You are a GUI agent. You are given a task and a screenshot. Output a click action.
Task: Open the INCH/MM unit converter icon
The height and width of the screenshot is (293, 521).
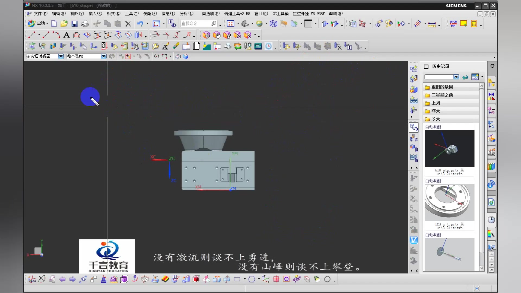click(453, 24)
